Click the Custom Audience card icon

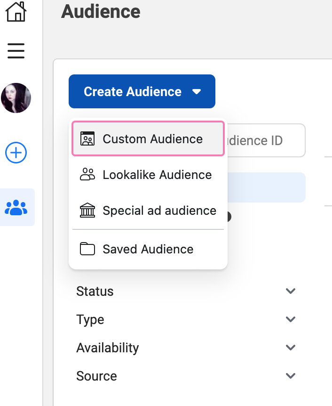(x=87, y=138)
